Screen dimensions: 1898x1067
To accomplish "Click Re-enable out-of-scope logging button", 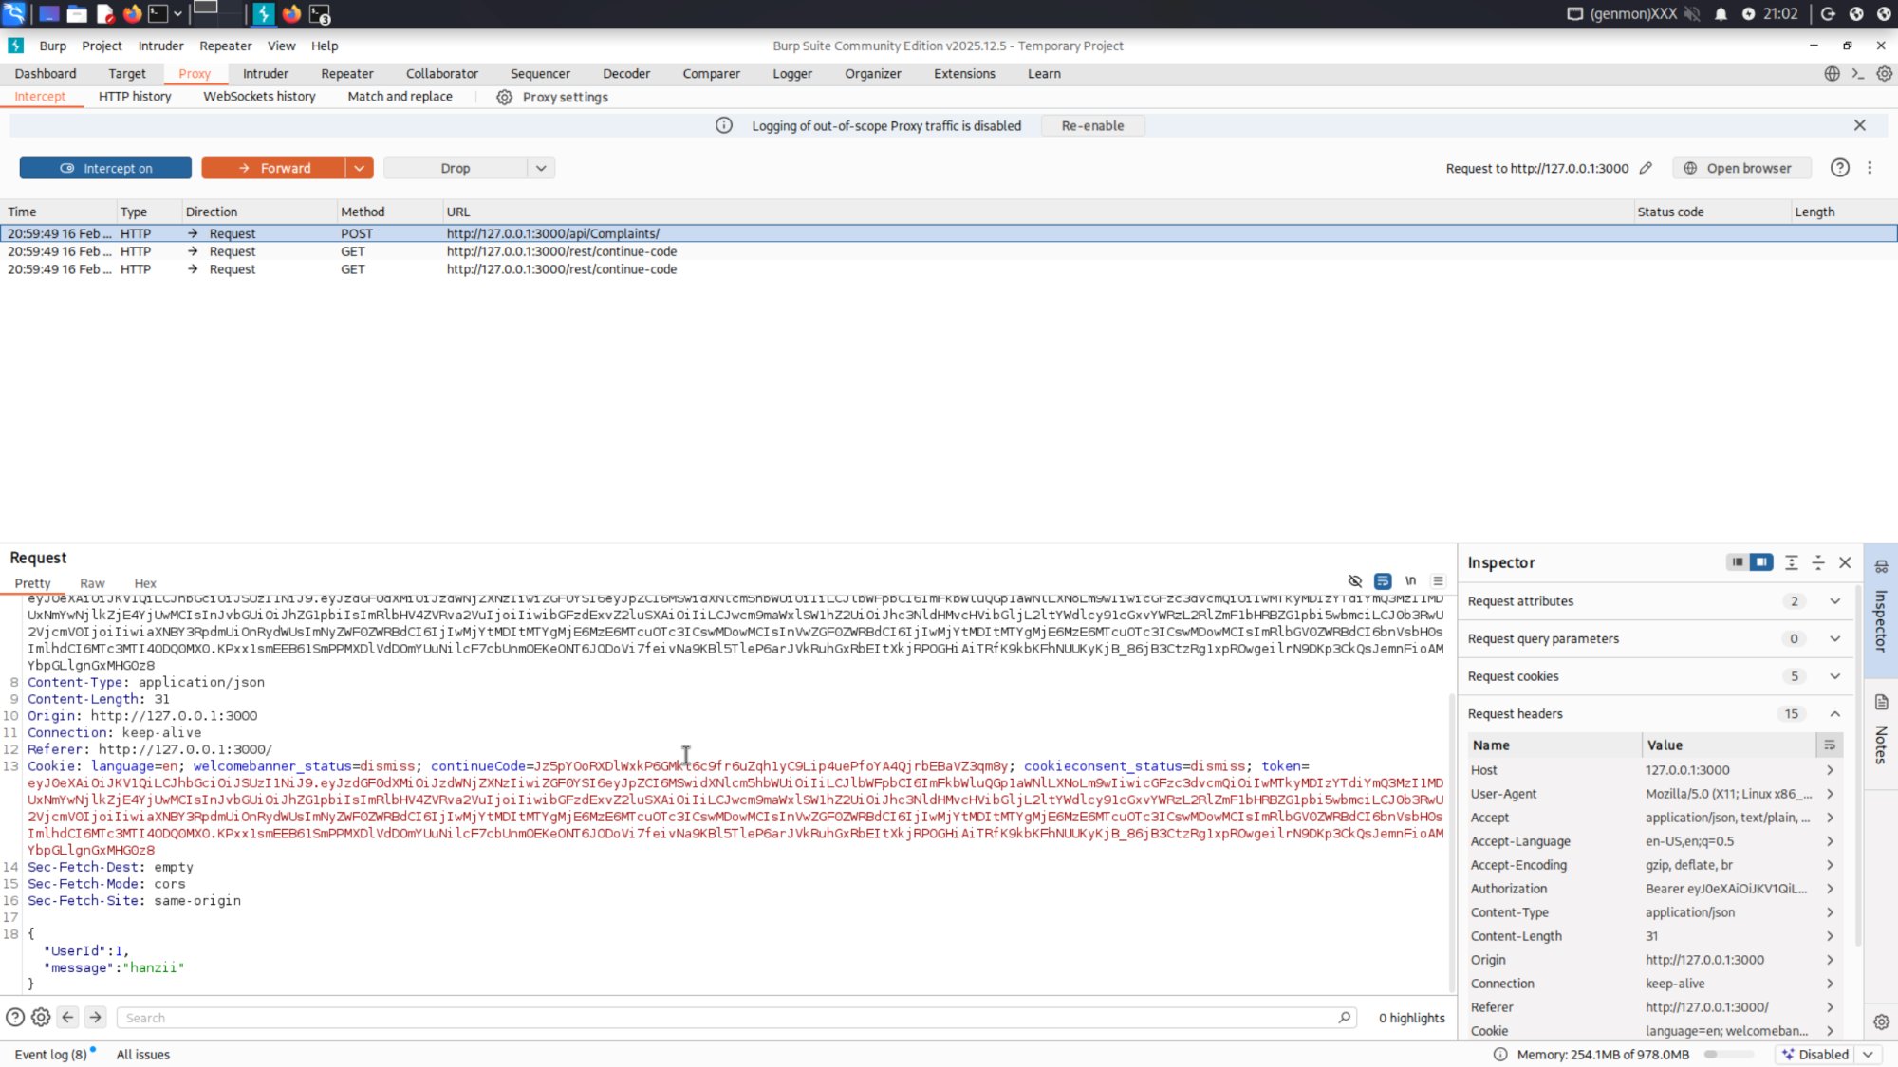I will pos(1092,125).
